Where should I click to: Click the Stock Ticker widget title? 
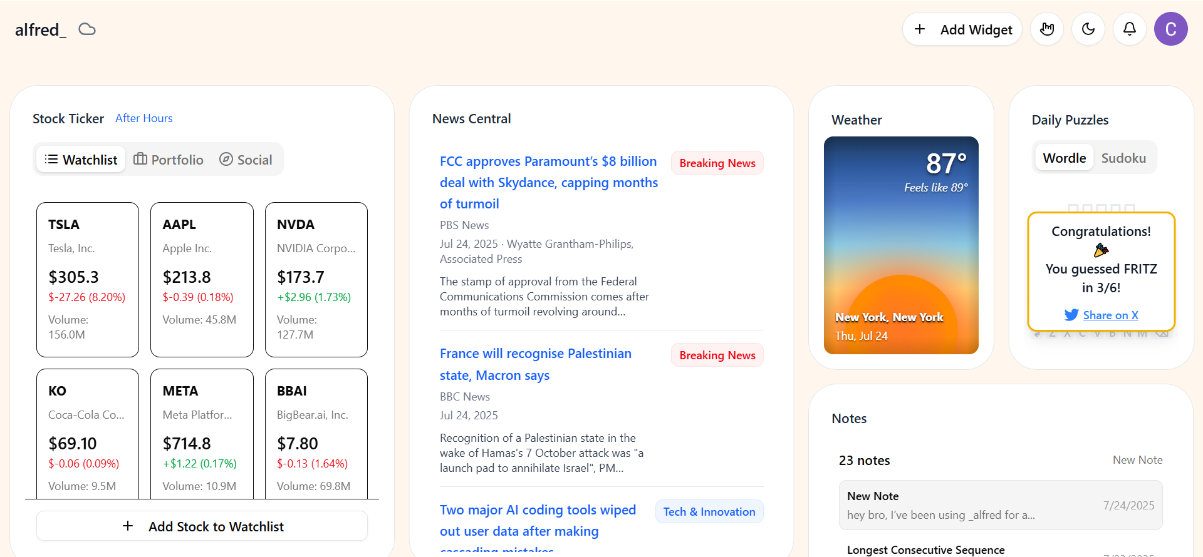(x=68, y=118)
